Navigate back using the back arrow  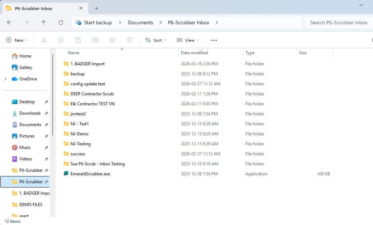pos(9,22)
